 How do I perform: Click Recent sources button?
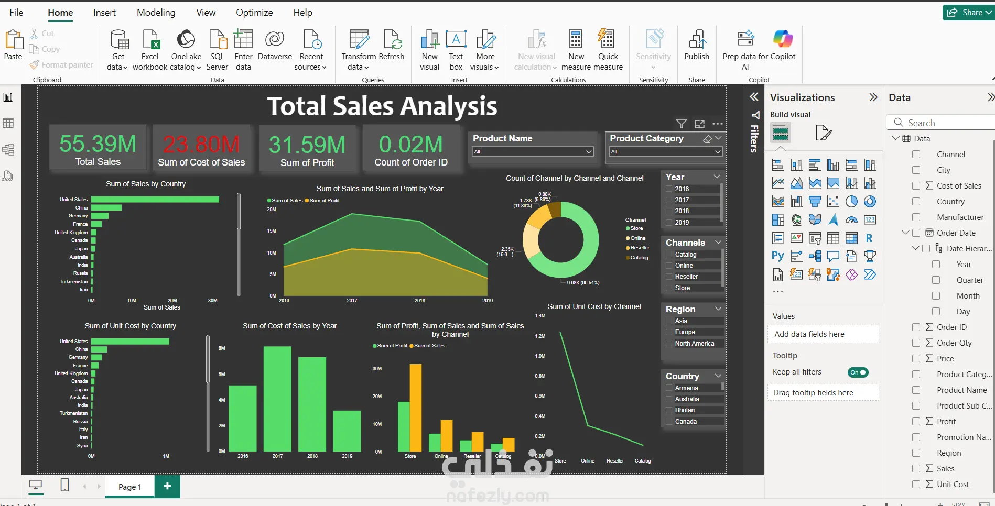point(311,50)
